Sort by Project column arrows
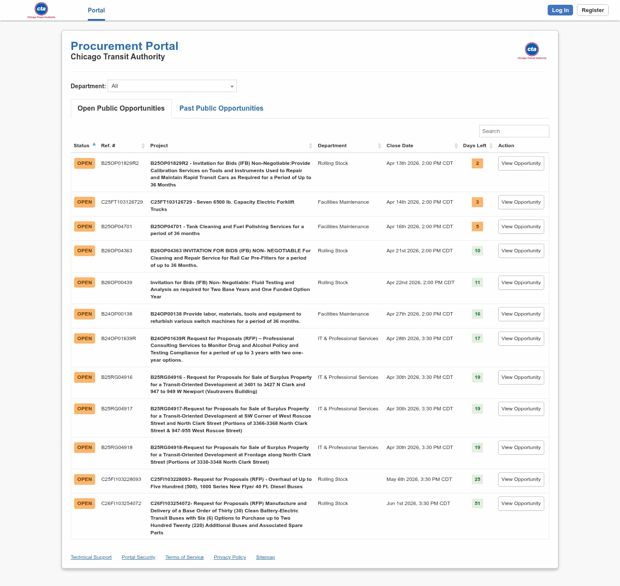The height and width of the screenshot is (586, 620). pos(310,146)
